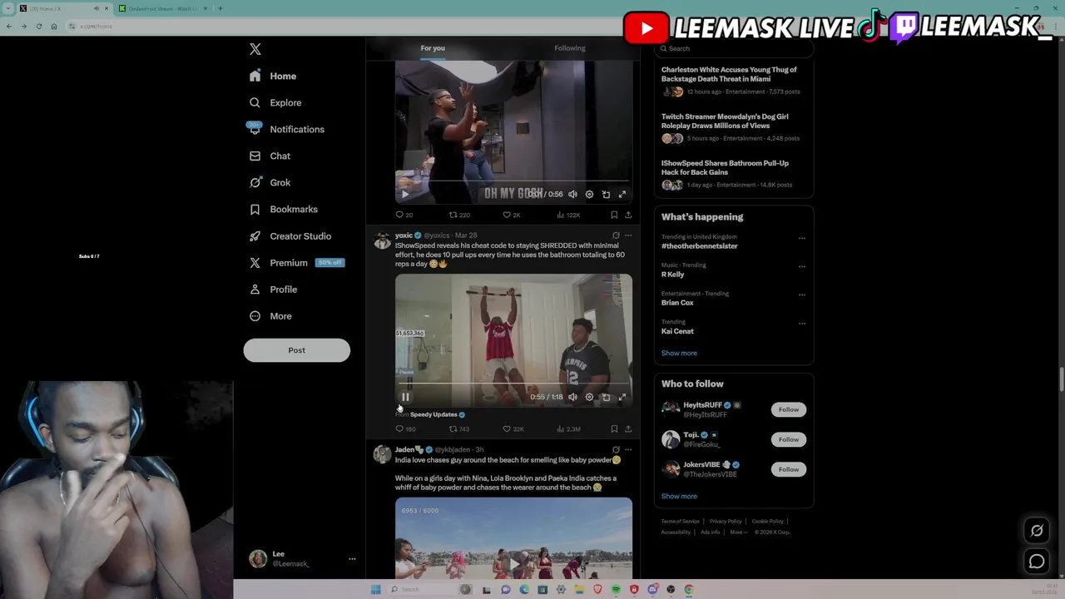Open three-dot menu on yoxic's post
Image resolution: width=1065 pixels, height=599 pixels.
click(x=628, y=235)
